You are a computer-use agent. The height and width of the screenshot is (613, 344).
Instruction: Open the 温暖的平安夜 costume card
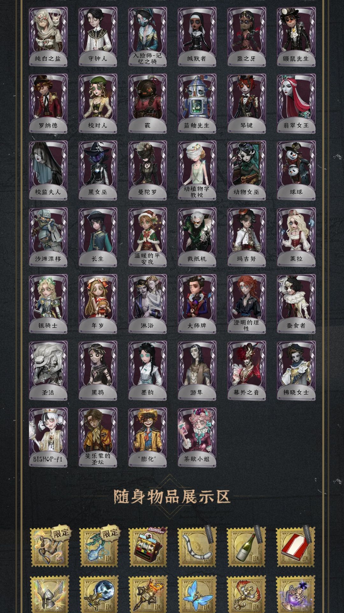click(x=147, y=237)
